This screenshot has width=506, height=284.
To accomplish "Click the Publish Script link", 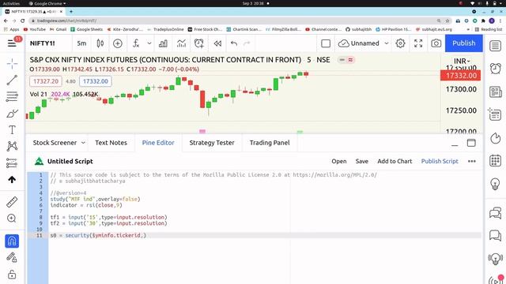I will click(440, 161).
